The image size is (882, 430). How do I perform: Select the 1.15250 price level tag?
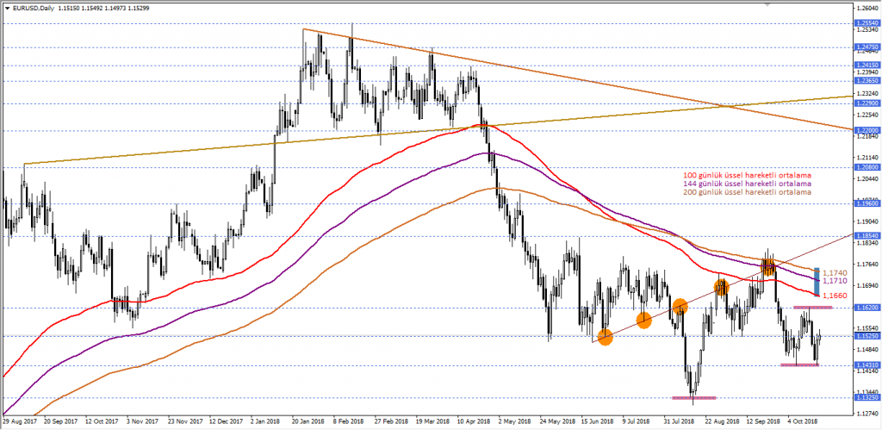866,337
